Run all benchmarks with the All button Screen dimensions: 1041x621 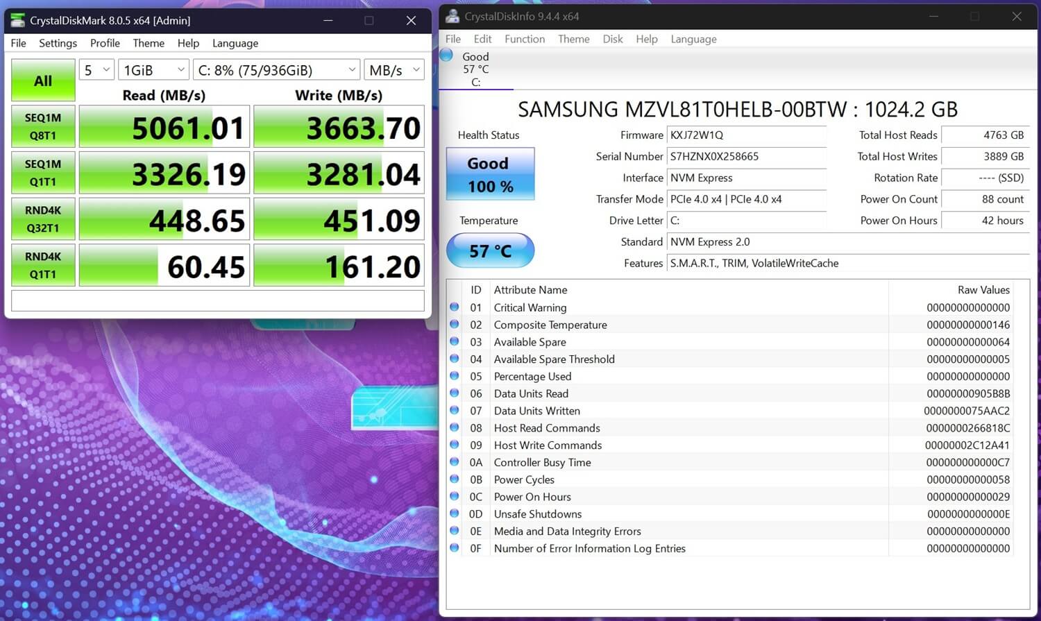tap(43, 80)
